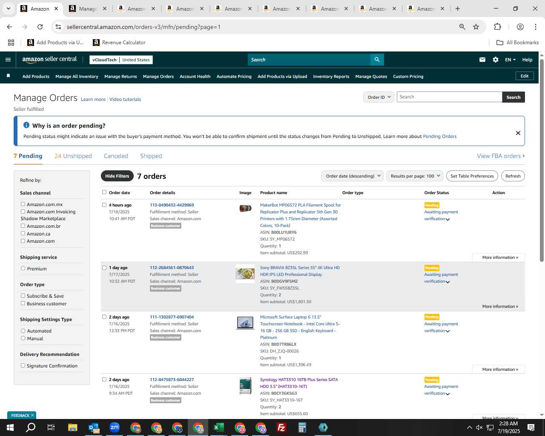Open Windows taskbar search
The image size is (545, 436).
31,427
